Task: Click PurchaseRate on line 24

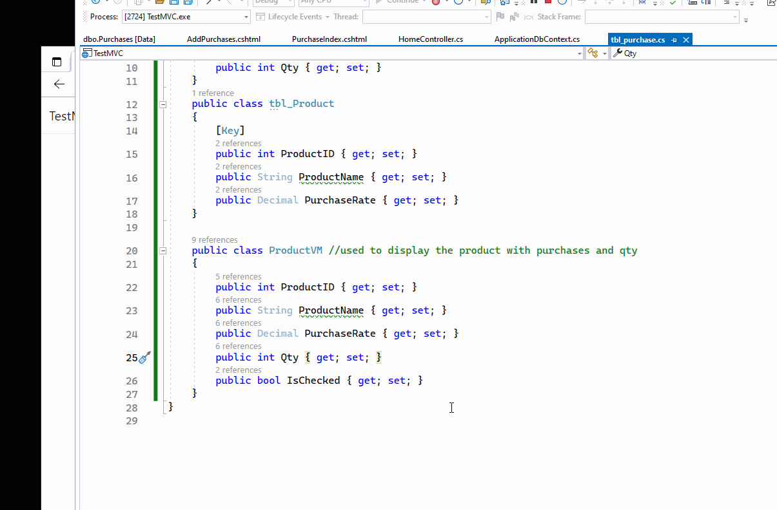Action: (340, 334)
